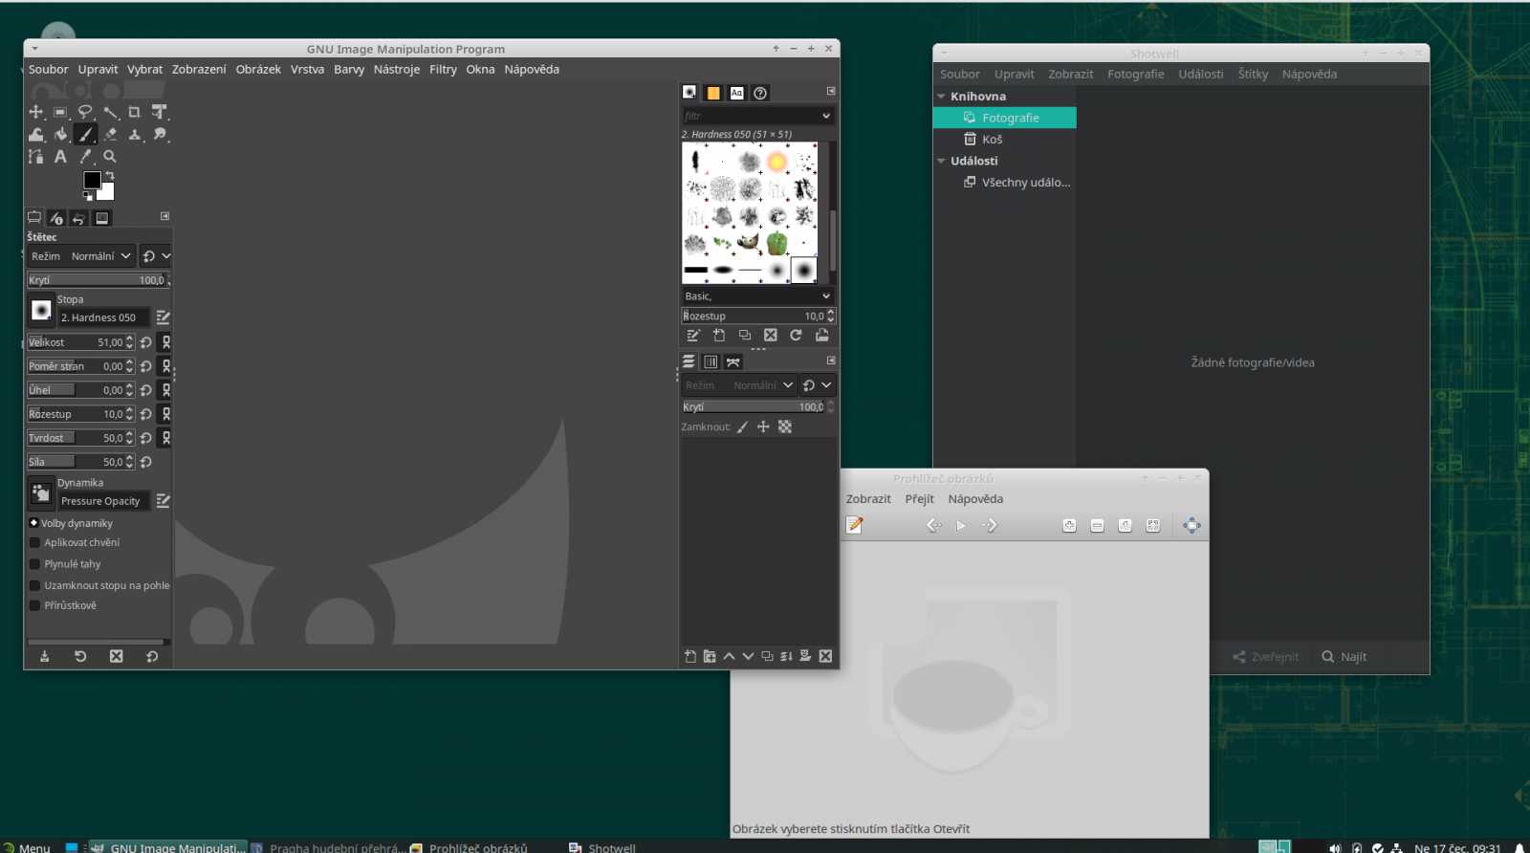The image size is (1530, 853).
Task: Toggle lock alpha channel checkerboard icon
Action: coord(785,427)
